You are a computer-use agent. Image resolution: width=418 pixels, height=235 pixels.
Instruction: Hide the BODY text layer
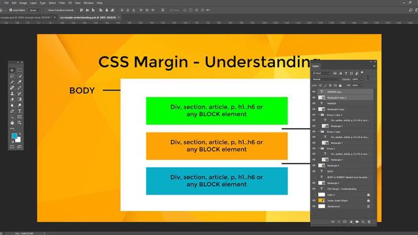click(313, 171)
